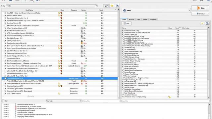Click the log panel vertical scrollbar
Image resolution: width=212 pixels, height=119 pixels.
coord(209,111)
